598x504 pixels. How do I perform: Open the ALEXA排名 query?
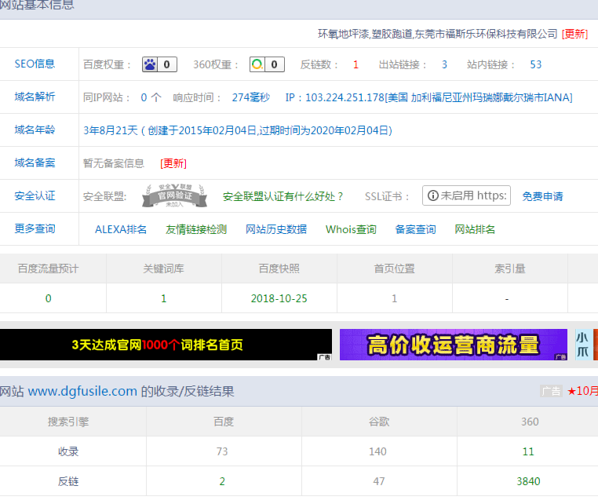coord(121,229)
